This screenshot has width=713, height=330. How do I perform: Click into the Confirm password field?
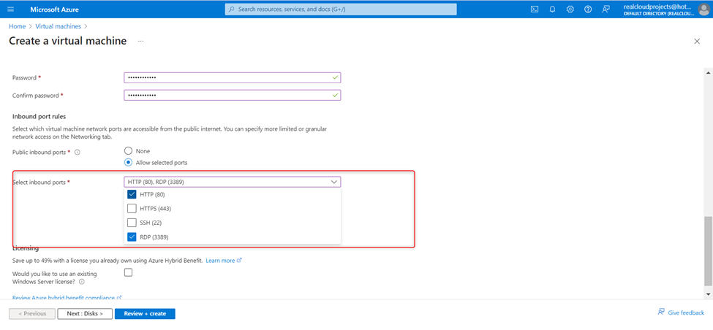tap(232, 96)
